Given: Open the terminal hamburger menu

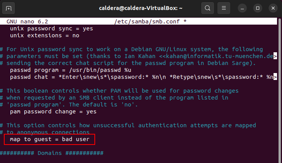Looking at the screenshot, I should (x=223, y=8).
